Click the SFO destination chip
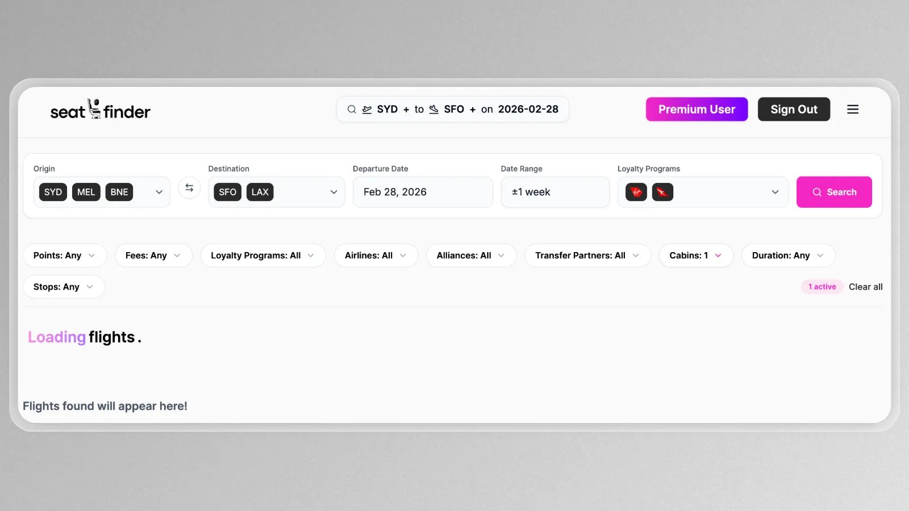909x511 pixels. coord(228,192)
